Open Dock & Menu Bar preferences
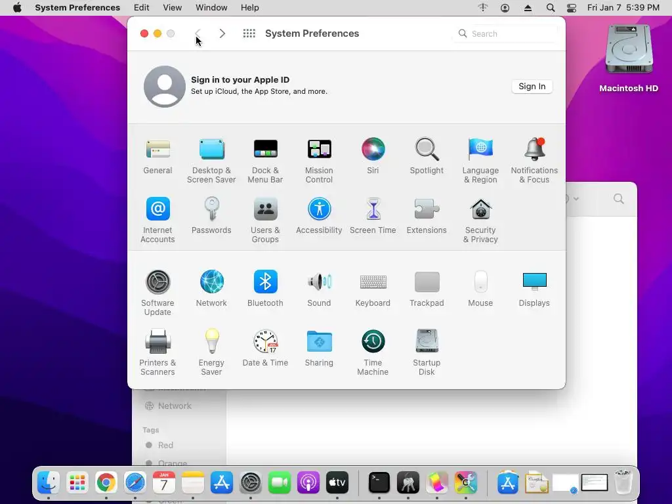 (265, 161)
